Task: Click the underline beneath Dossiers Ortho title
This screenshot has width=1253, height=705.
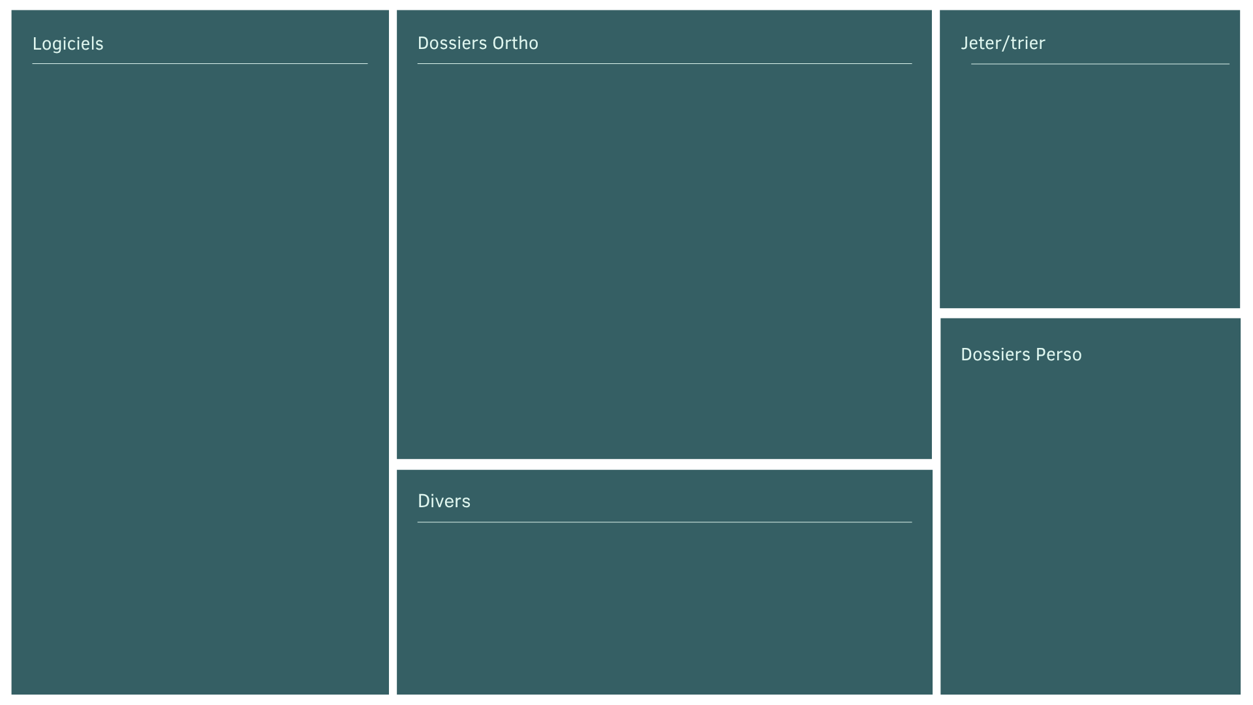Action: (664, 63)
